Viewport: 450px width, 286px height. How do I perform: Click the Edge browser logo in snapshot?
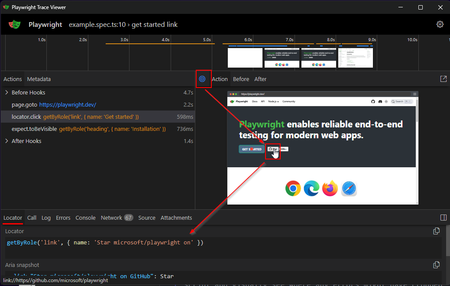(x=311, y=188)
